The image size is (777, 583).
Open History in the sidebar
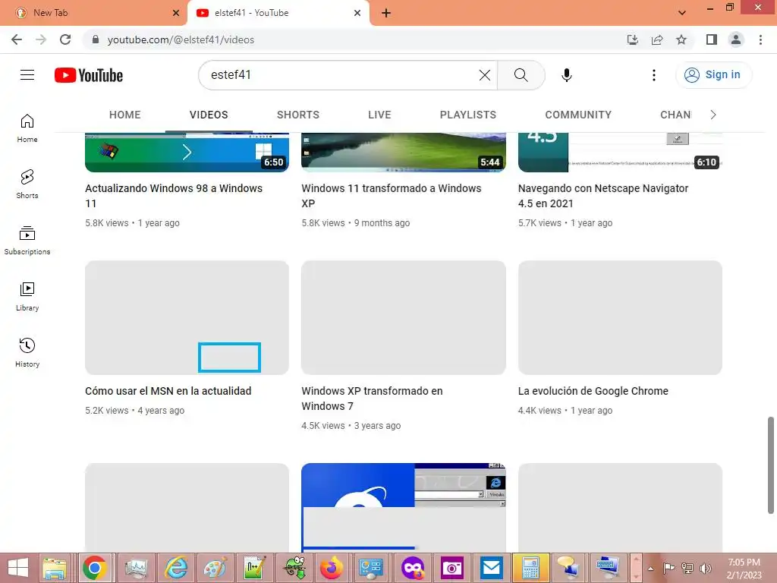27,352
